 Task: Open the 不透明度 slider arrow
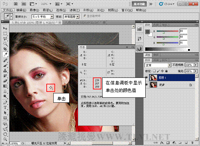tap(196, 65)
